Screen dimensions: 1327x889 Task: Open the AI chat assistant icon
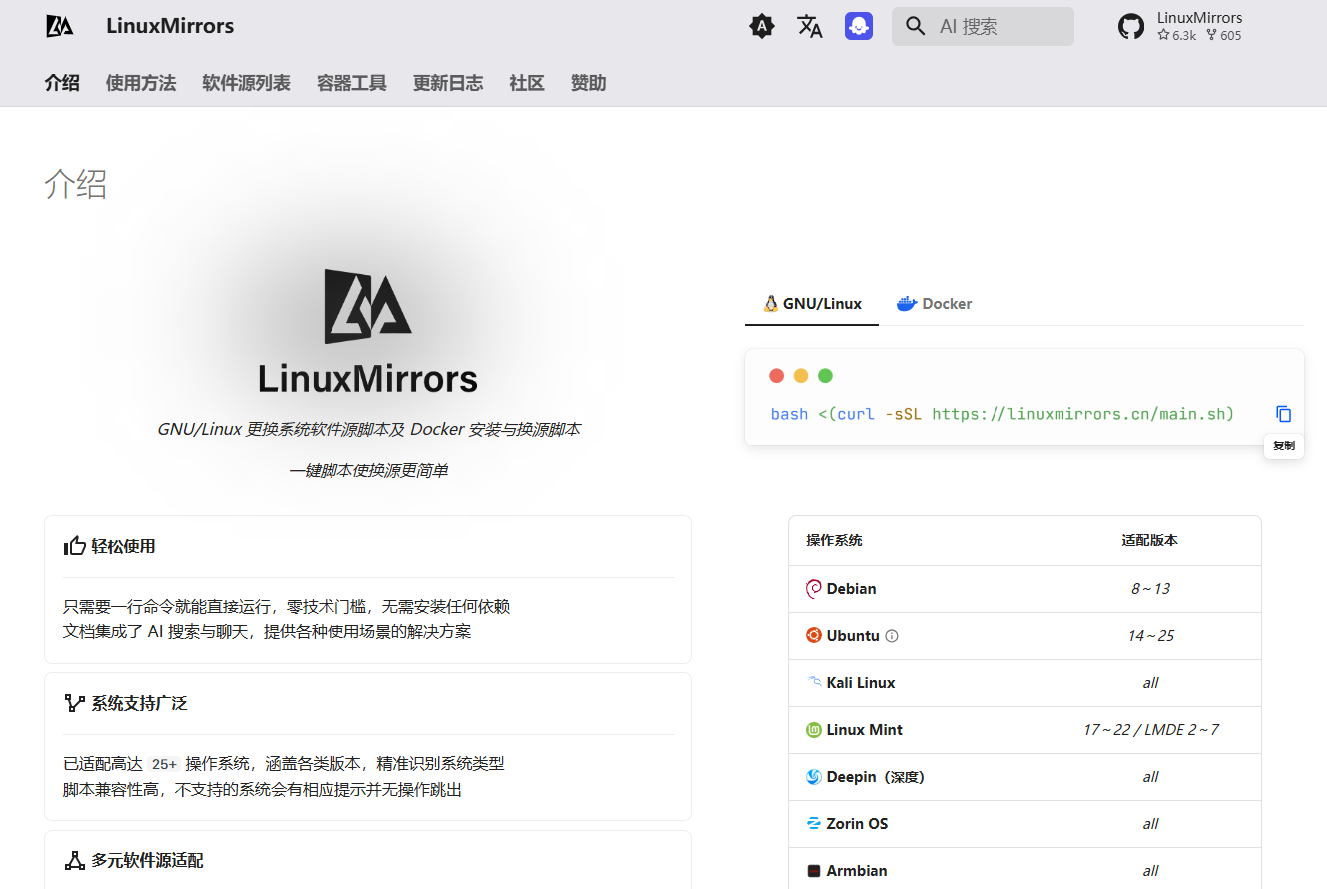click(859, 27)
